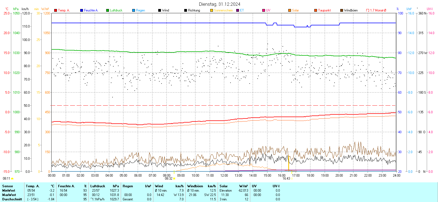Click the blue Feuchte A. legend square
The width and height of the screenshot is (438, 202).
coord(82,10)
